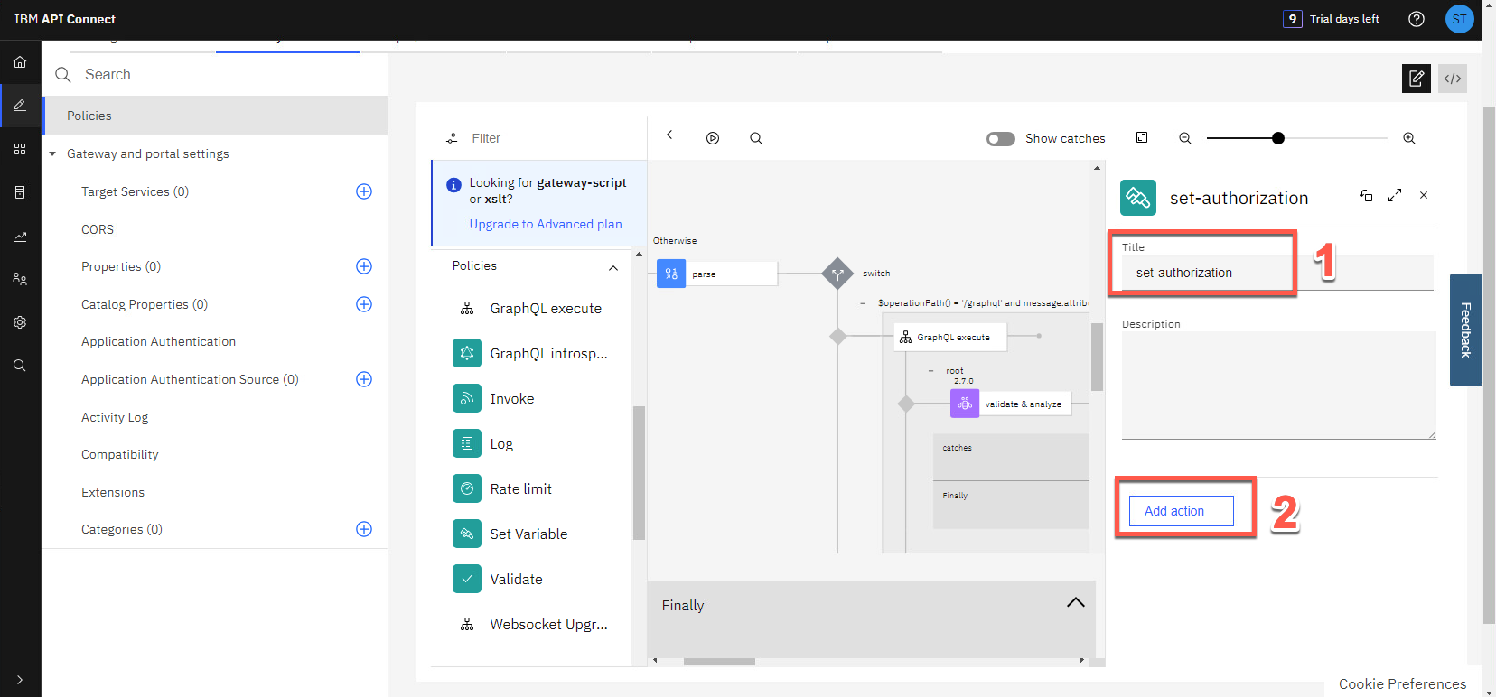Collapse Gateway and portal settings tree
Image resolution: width=1496 pixels, height=697 pixels.
click(x=52, y=154)
